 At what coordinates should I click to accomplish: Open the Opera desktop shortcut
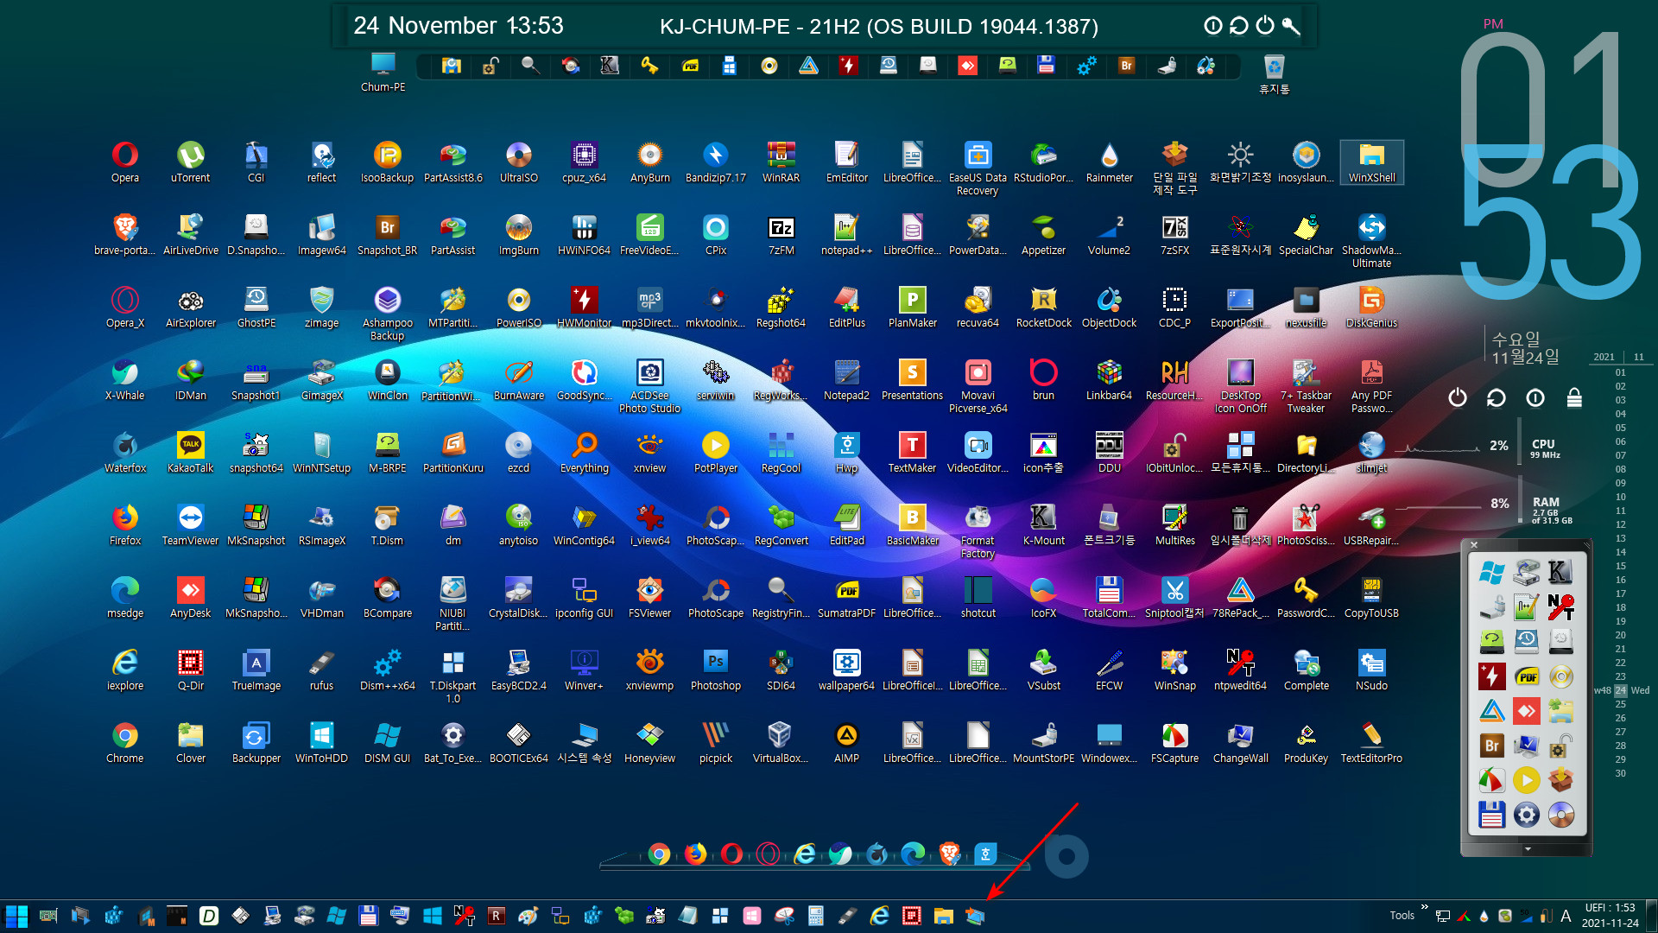124,162
